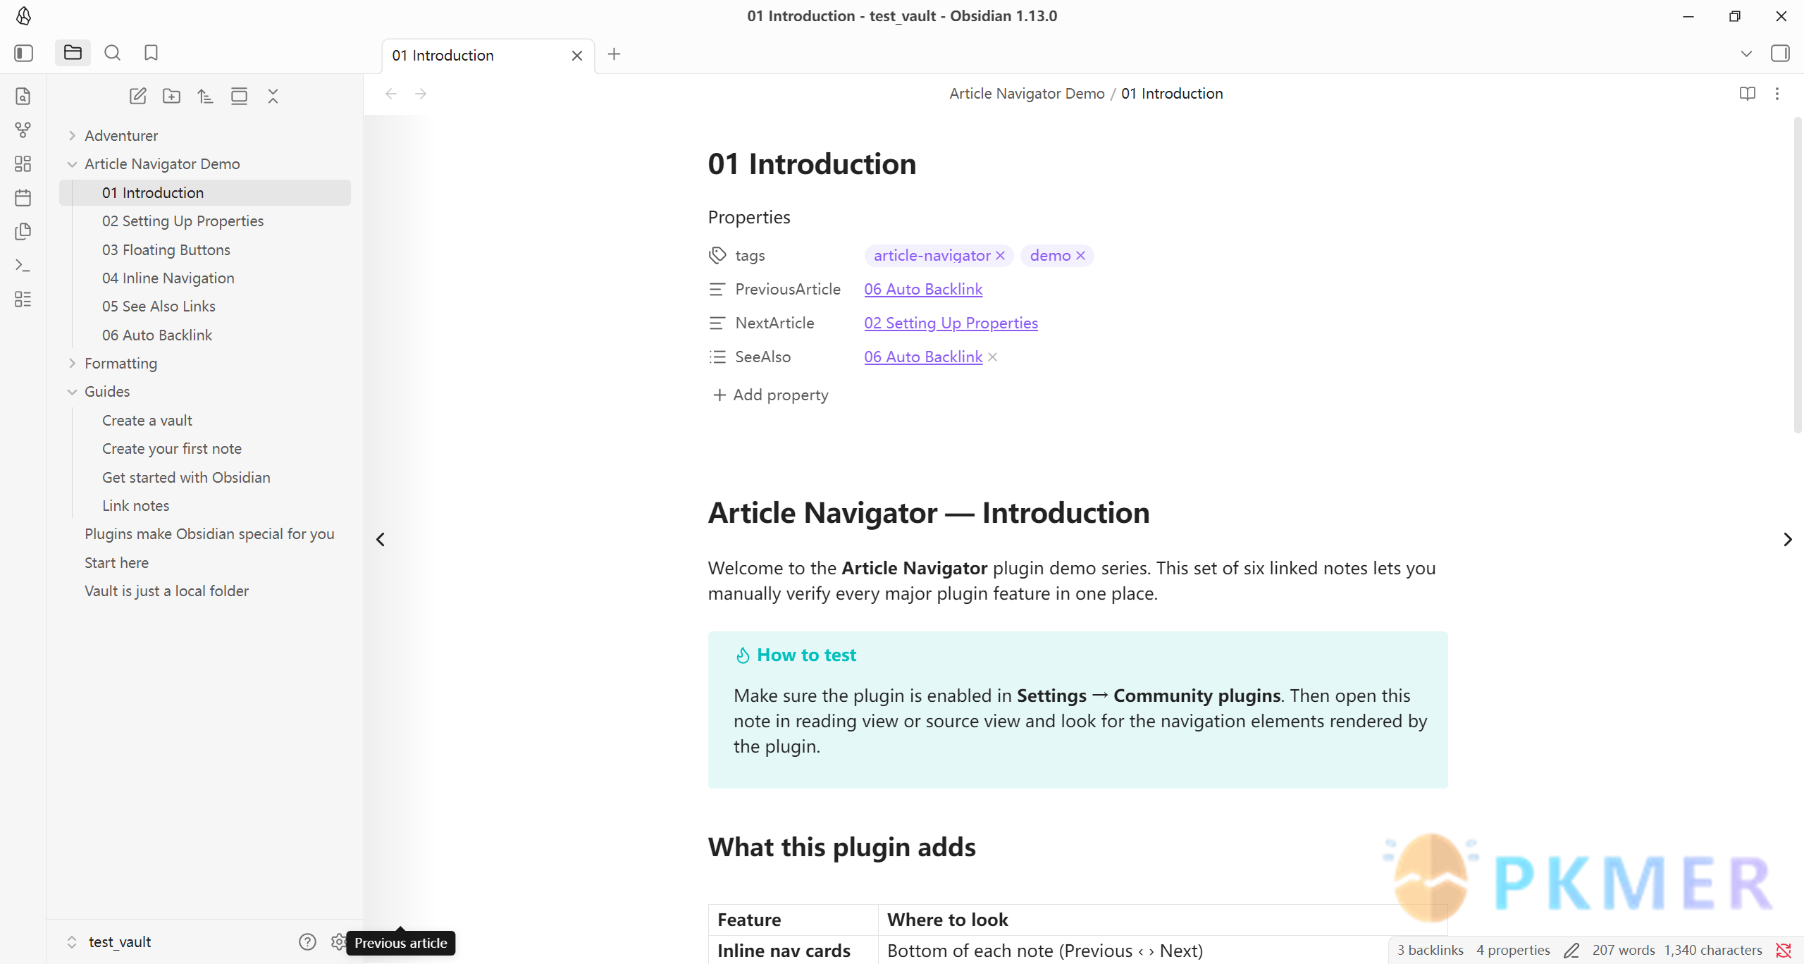Change sort order icon
The width and height of the screenshot is (1804, 964).
[x=205, y=97]
